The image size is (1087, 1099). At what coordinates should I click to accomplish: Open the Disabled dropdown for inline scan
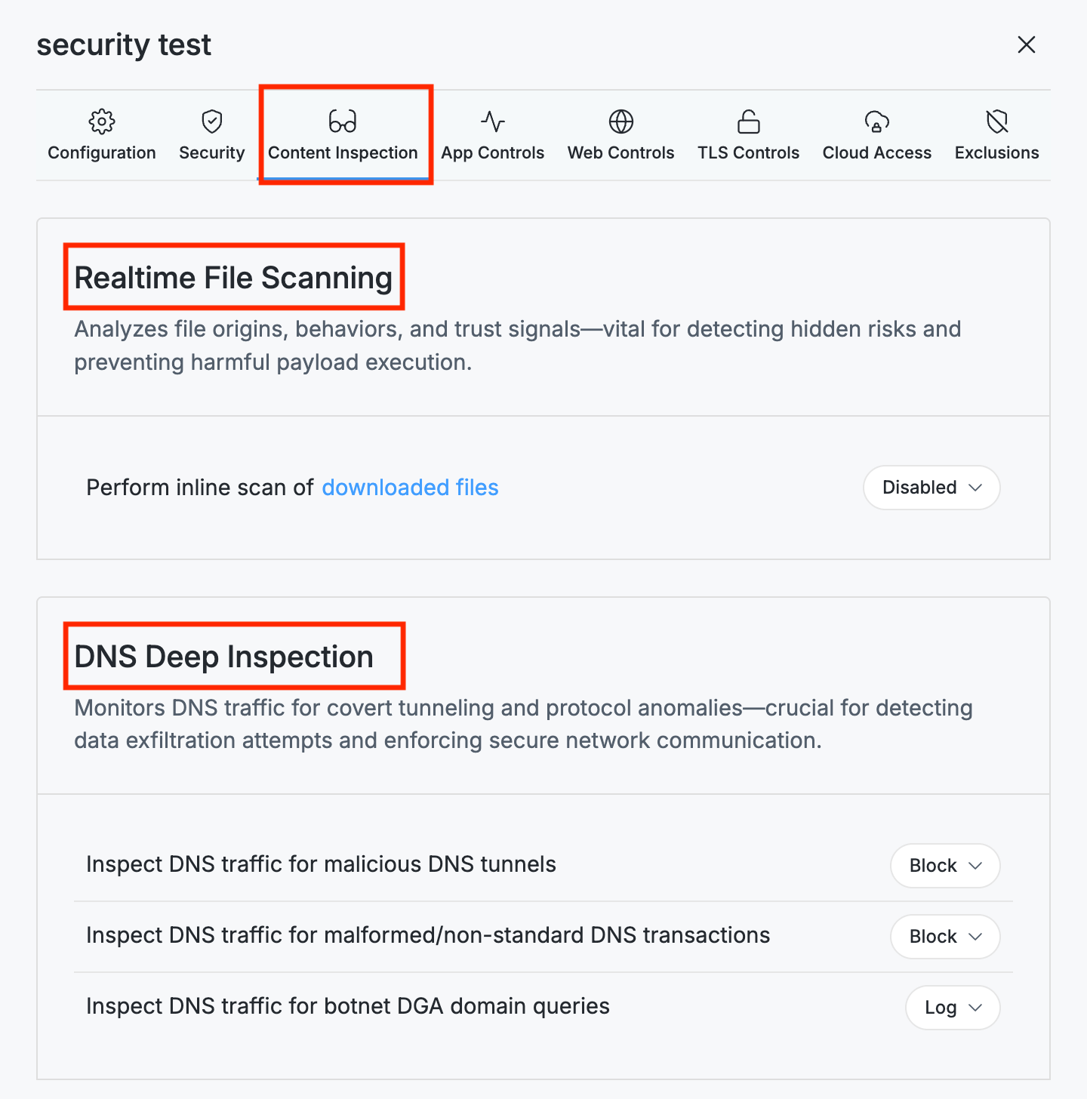(931, 488)
